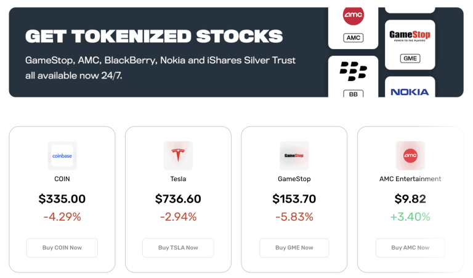Viewport: 473px width, 278px height.
Task: Click the AMC Entertainment card logo
Action: click(x=410, y=156)
